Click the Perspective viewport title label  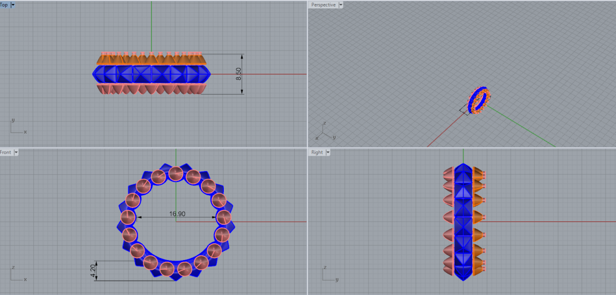[323, 5]
